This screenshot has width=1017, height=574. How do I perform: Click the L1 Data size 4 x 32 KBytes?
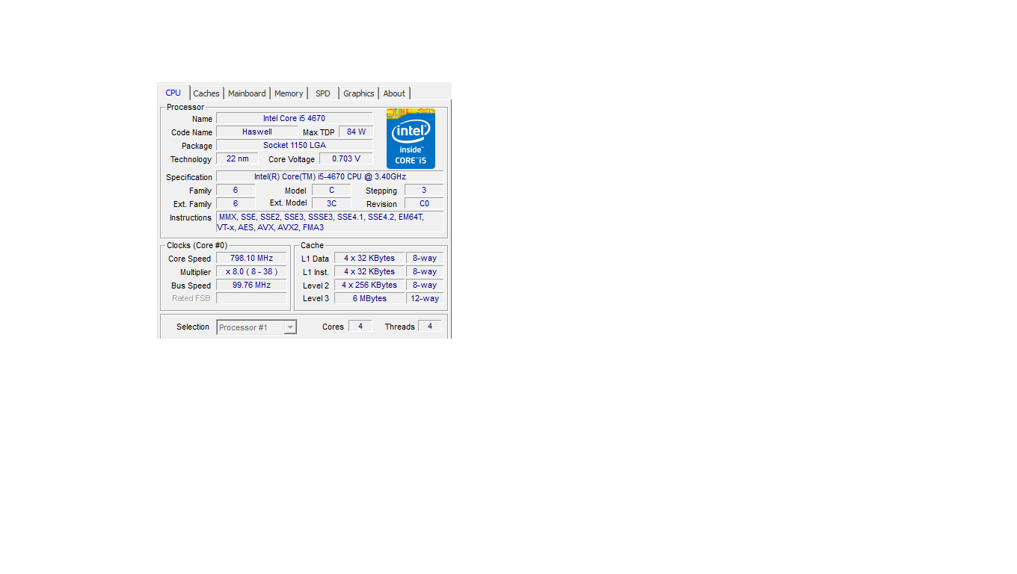click(369, 258)
